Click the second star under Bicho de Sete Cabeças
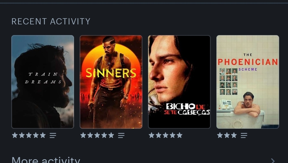Viewport: 288px width, 163px height. click(x=159, y=135)
